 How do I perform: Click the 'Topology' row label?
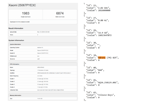coord(12,70)
